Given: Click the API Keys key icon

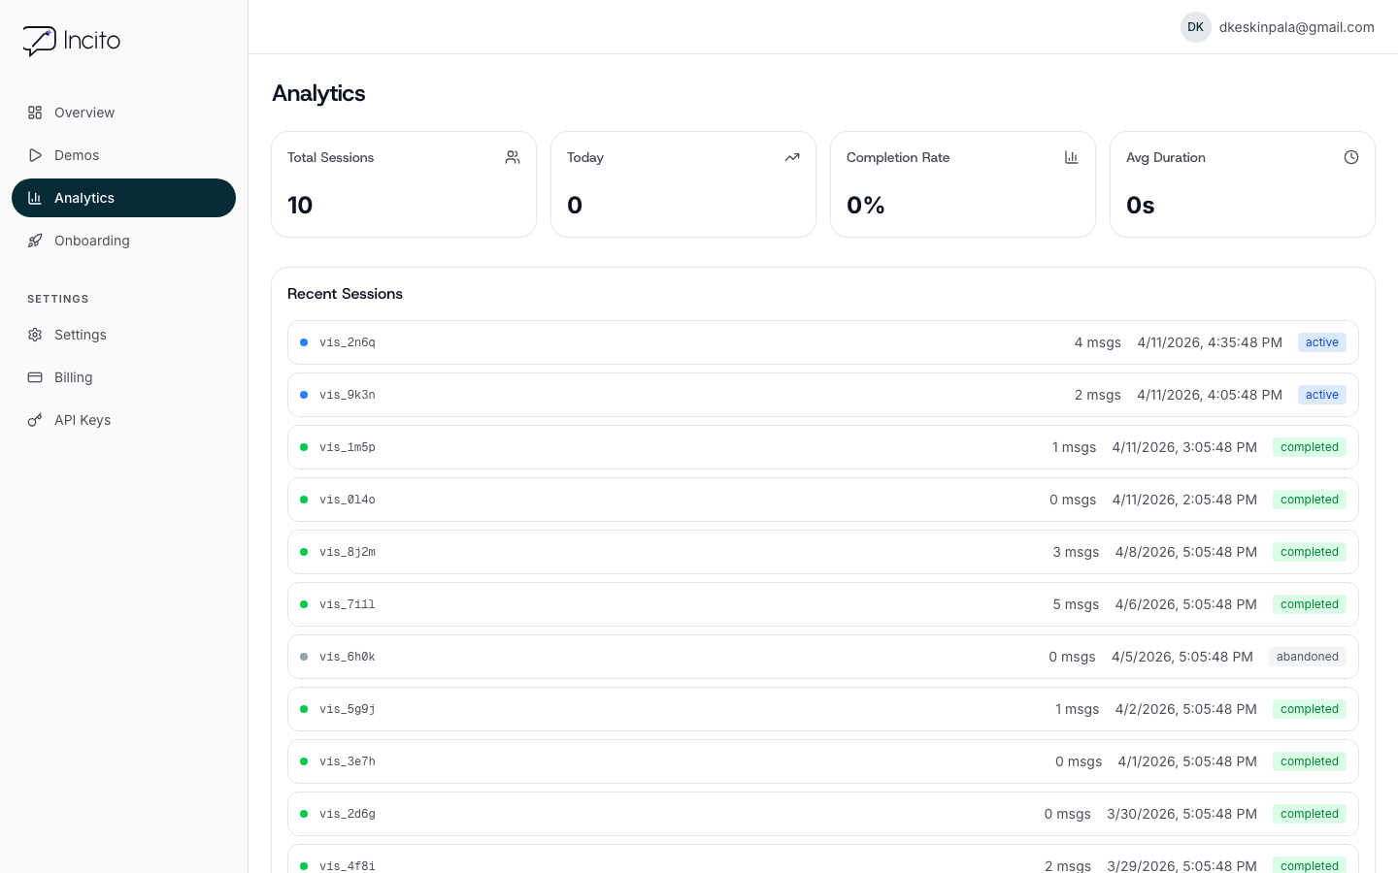Looking at the screenshot, I should pos(35,420).
